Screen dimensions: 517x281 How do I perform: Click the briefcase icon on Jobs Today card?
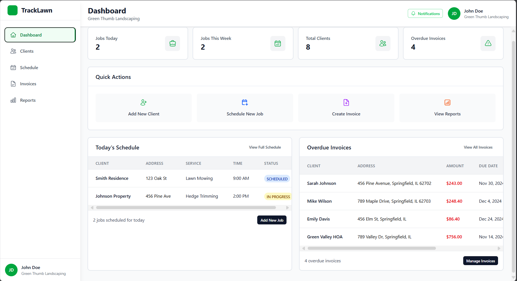click(173, 43)
